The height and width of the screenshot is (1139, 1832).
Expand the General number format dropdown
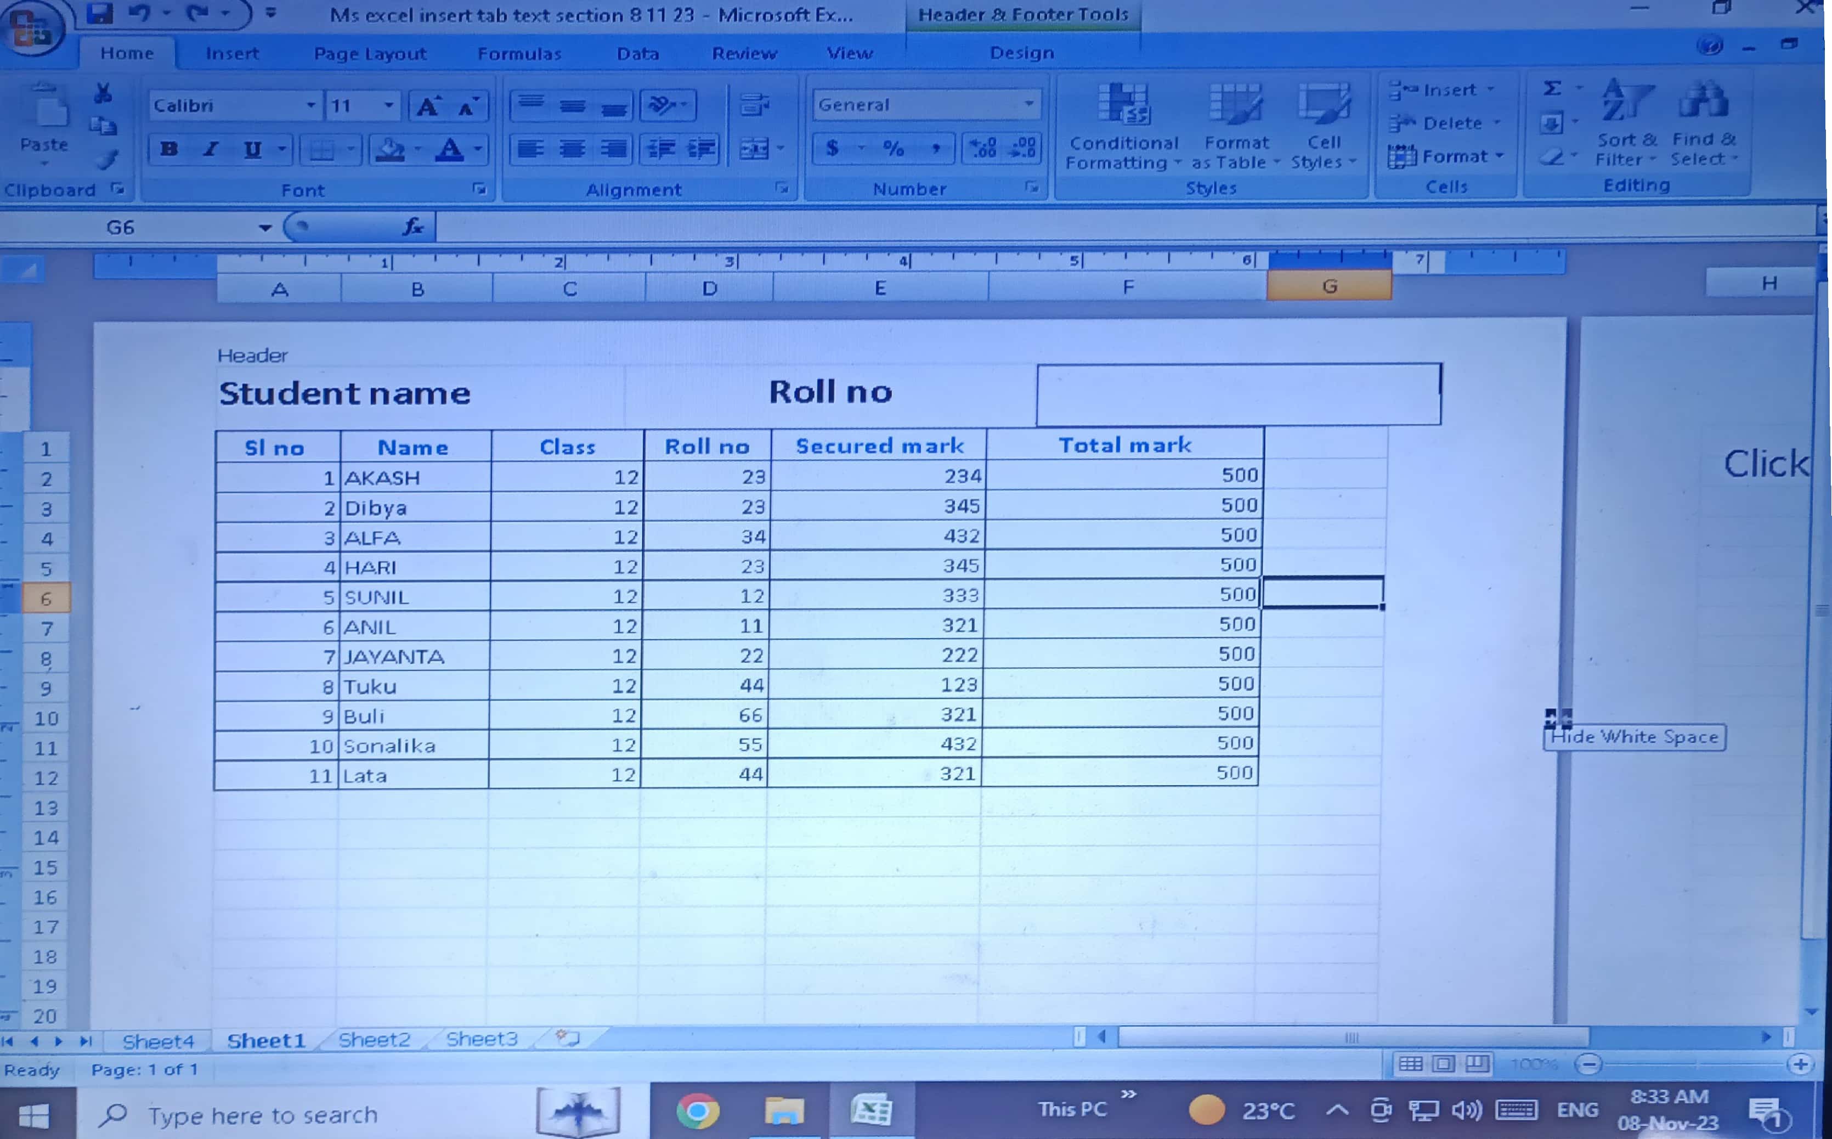(x=1028, y=104)
